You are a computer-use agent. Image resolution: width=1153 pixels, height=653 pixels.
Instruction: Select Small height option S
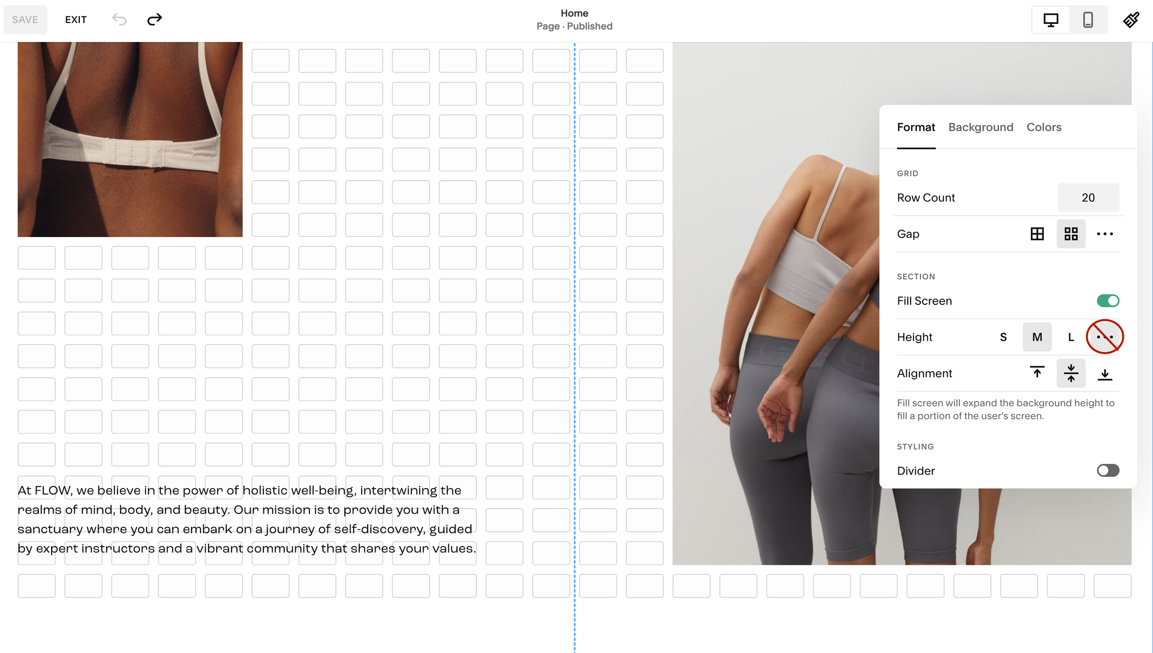point(1003,337)
